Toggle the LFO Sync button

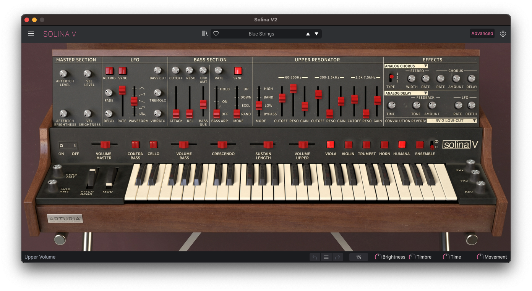(x=123, y=71)
